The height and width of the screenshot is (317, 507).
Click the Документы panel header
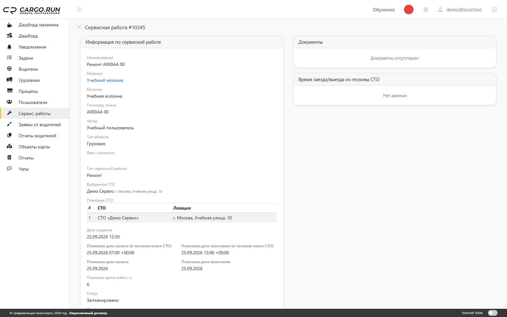pyautogui.click(x=395, y=42)
